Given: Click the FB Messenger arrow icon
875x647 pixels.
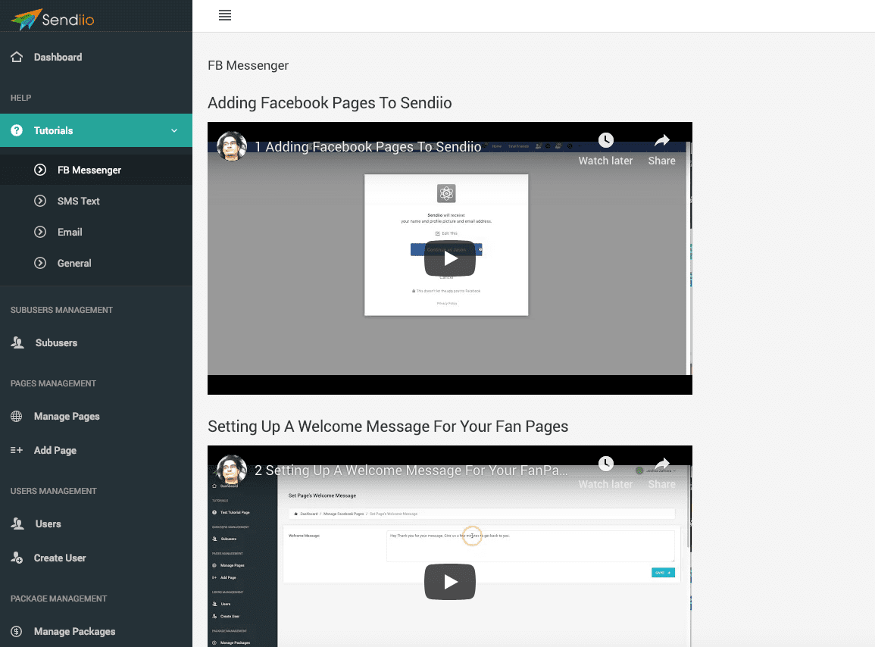Looking at the screenshot, I should coord(40,170).
